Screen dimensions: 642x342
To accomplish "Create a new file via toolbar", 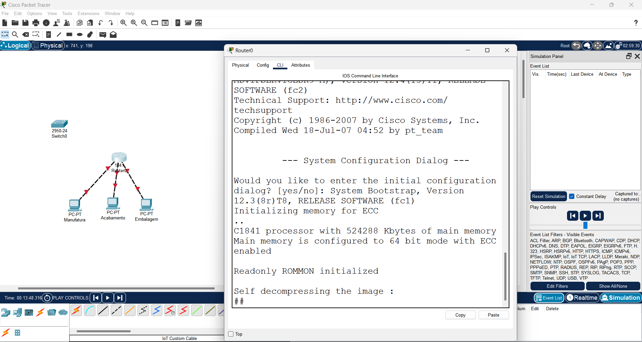I will point(5,23).
